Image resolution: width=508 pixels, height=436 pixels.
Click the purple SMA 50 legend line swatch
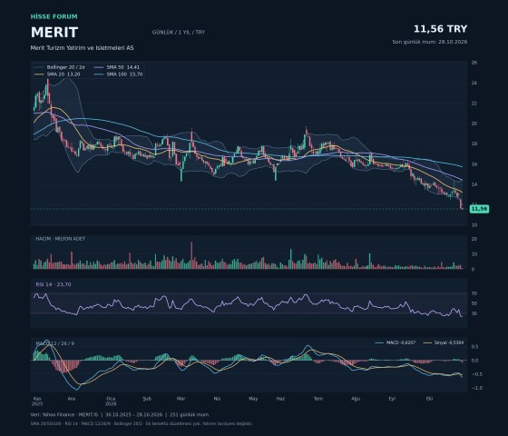99,67
